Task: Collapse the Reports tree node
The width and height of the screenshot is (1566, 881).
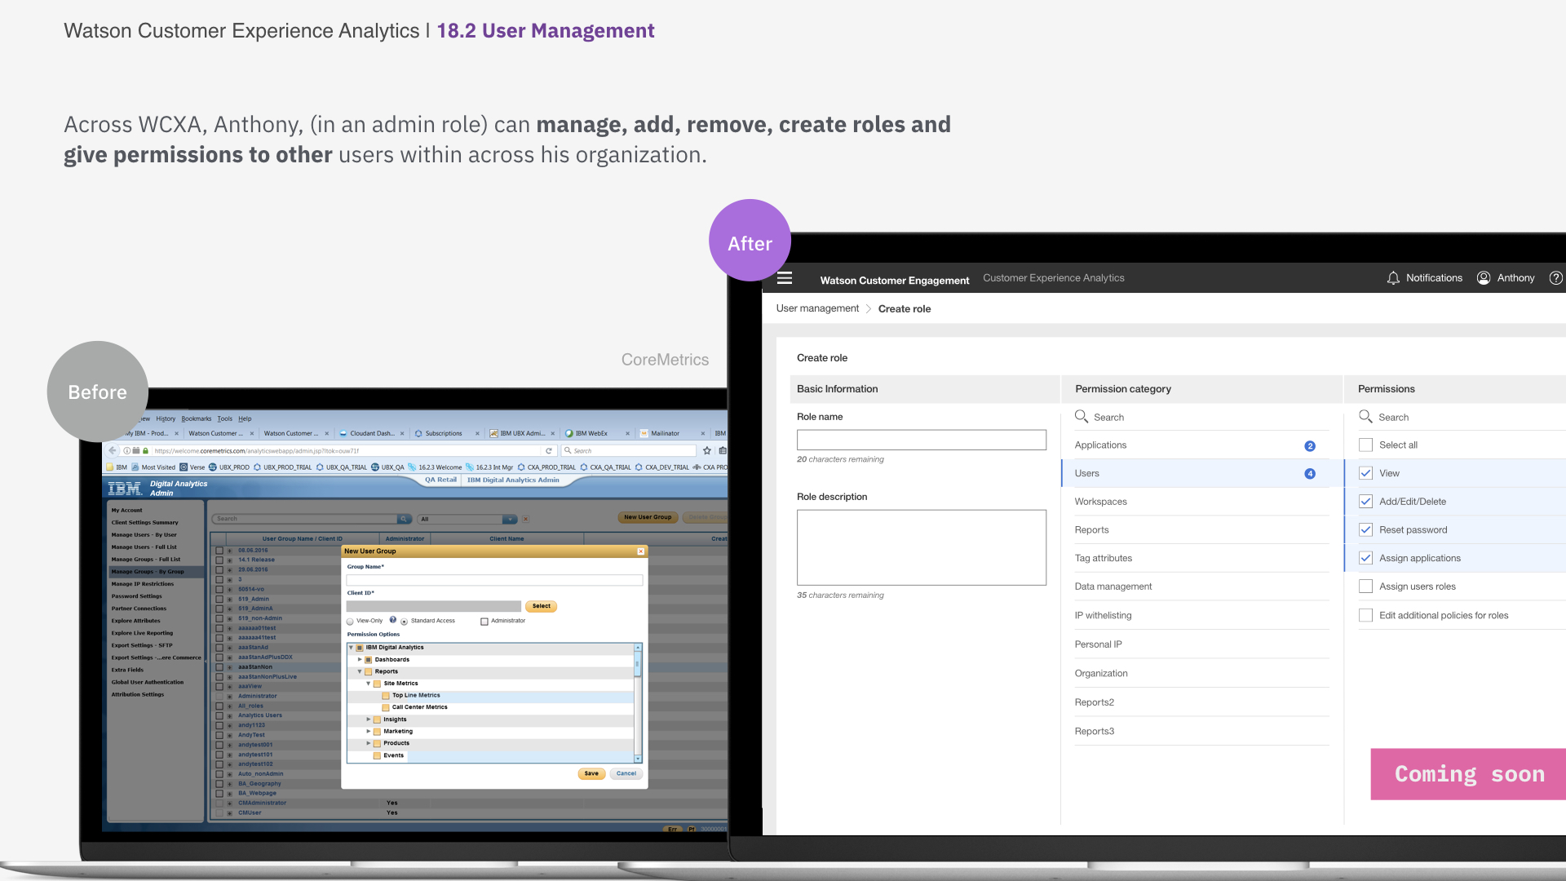Action: pyautogui.click(x=360, y=671)
